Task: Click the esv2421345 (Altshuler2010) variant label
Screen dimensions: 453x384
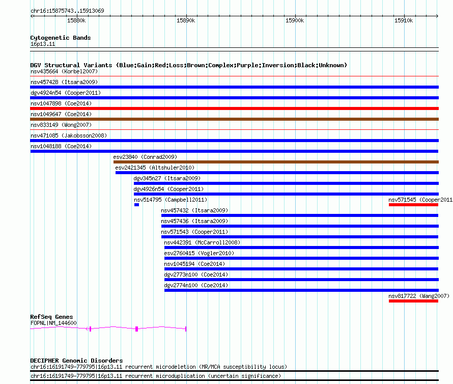Action: point(155,168)
